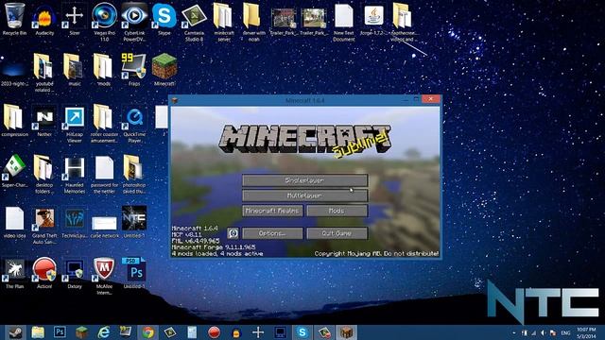Click the Singleplayer button in Minecraft
Screen dimensions: 605x340
[304, 180]
